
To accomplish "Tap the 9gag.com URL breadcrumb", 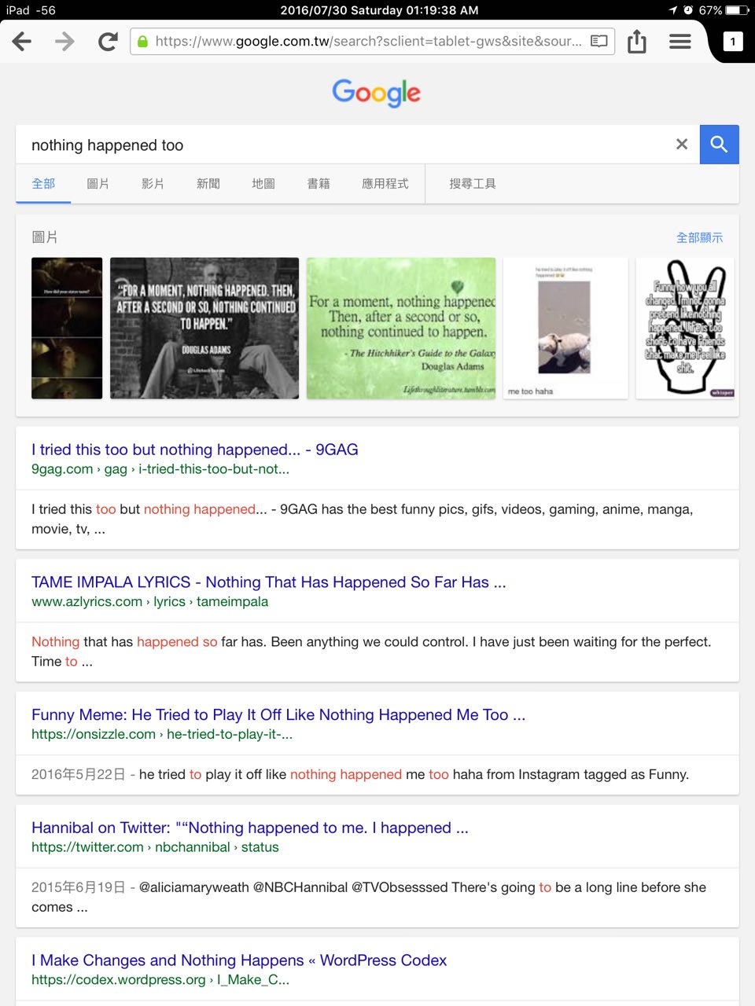I will (x=160, y=469).
